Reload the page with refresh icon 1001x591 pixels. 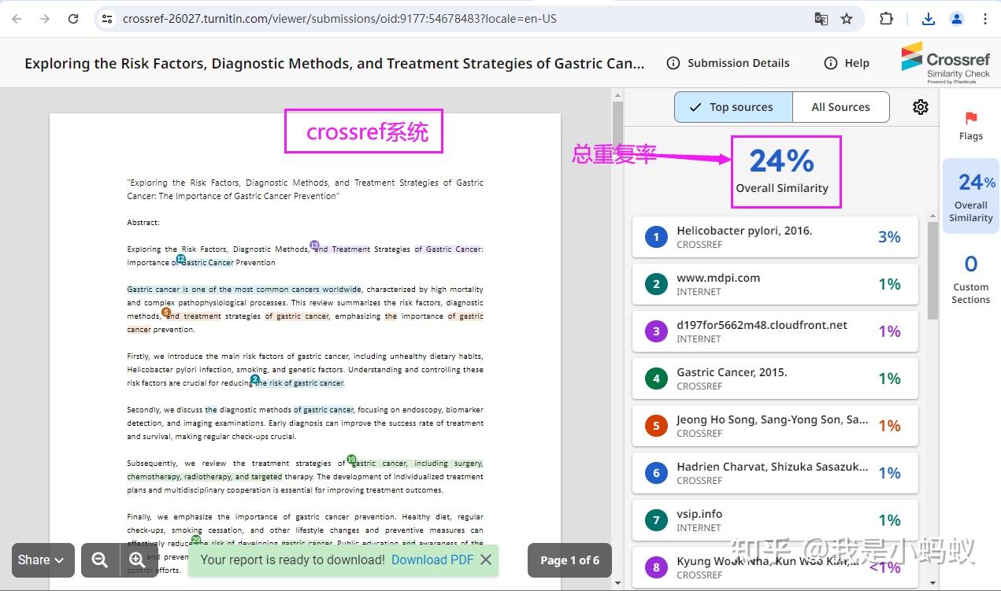pyautogui.click(x=73, y=18)
